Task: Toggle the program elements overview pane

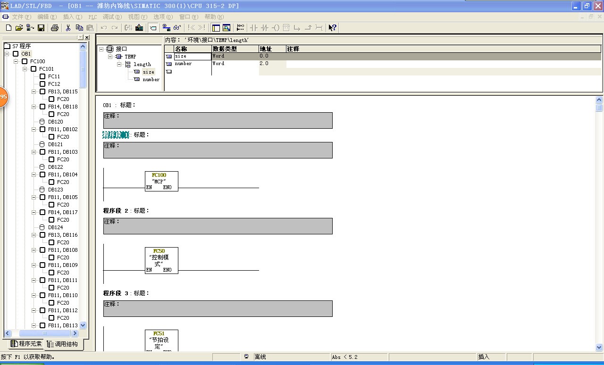Action: (x=216, y=28)
